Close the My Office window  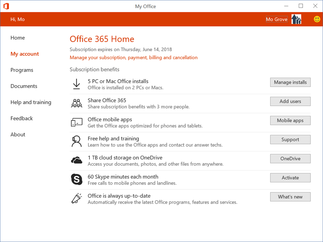point(315,6)
